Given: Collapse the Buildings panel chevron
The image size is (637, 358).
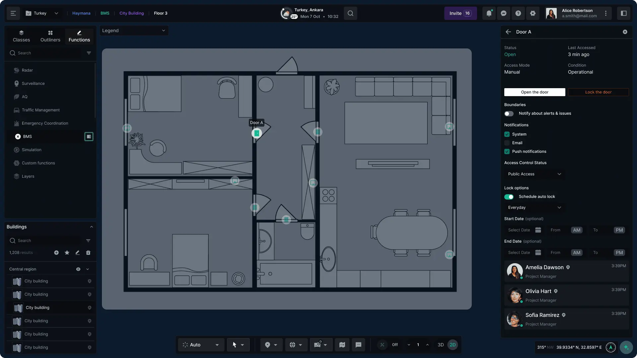Looking at the screenshot, I should pos(92,227).
